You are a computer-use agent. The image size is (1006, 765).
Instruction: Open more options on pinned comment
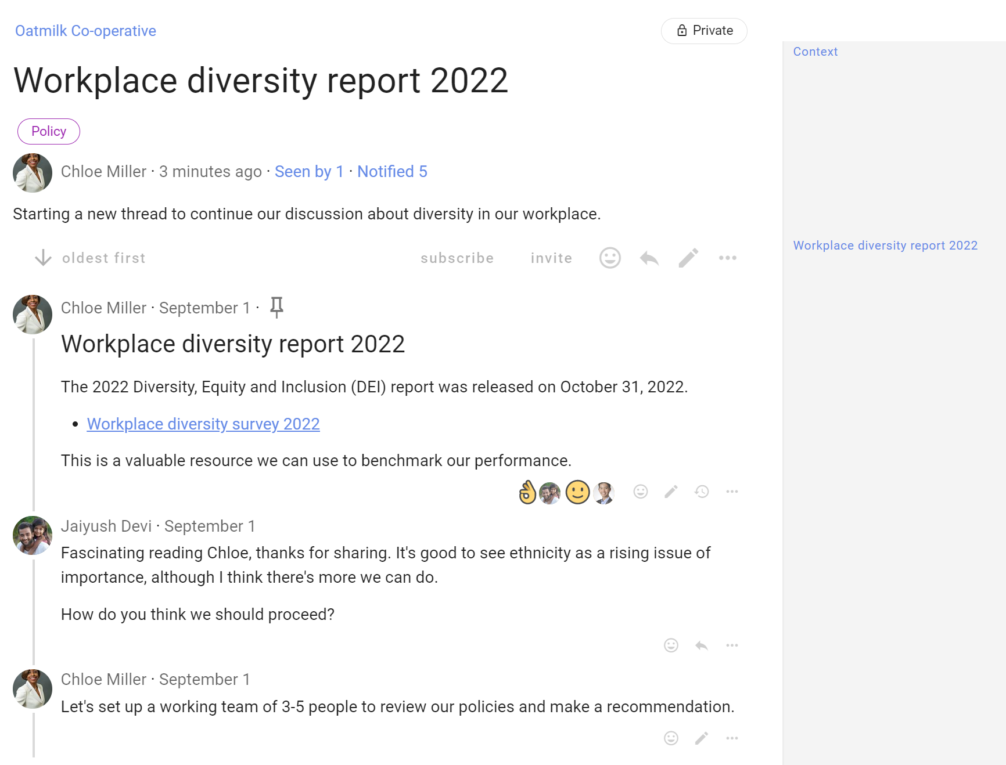click(x=732, y=492)
